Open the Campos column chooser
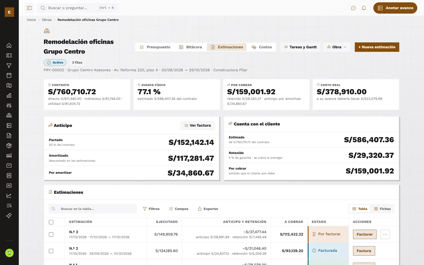Viewport: 424px width, 265px height. pyautogui.click(x=179, y=209)
